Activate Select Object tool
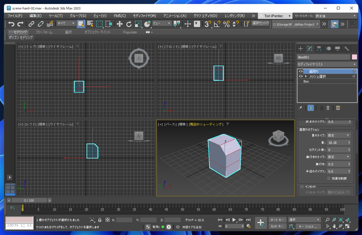The width and height of the screenshot is (362, 235). point(81,24)
